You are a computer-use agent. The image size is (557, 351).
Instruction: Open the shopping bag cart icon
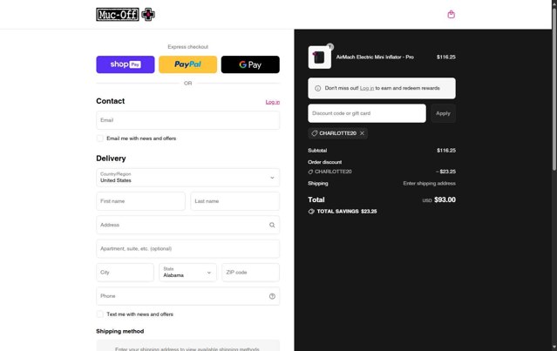[451, 15]
